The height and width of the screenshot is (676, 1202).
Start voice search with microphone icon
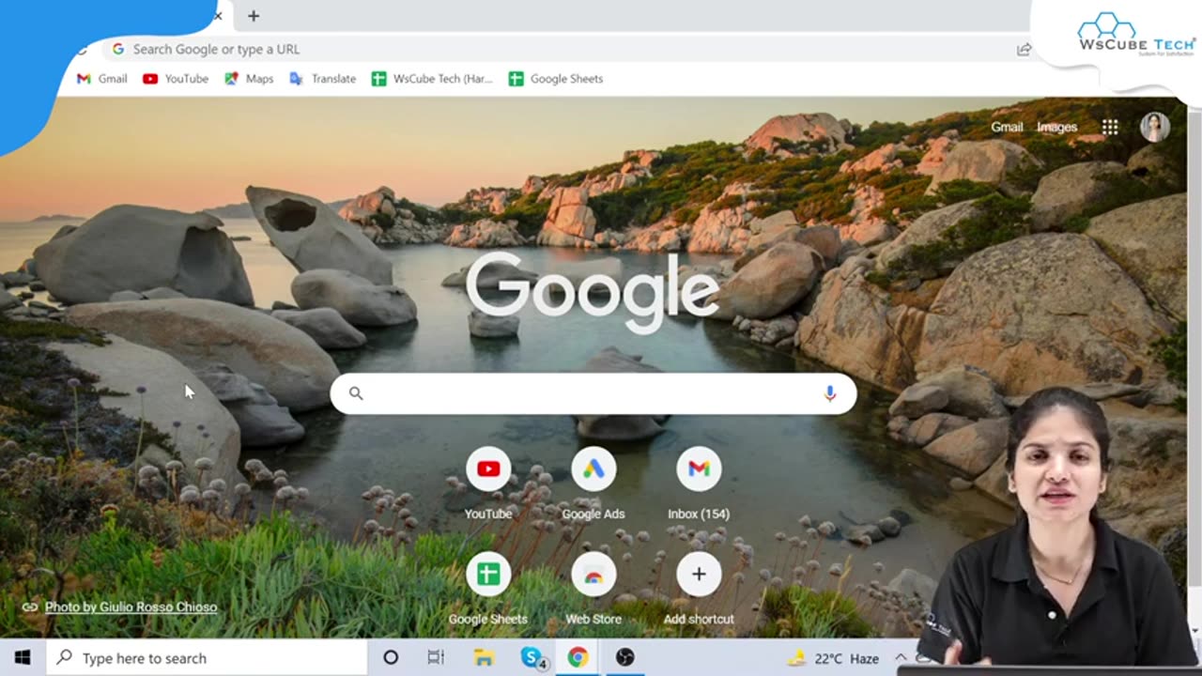(x=829, y=393)
